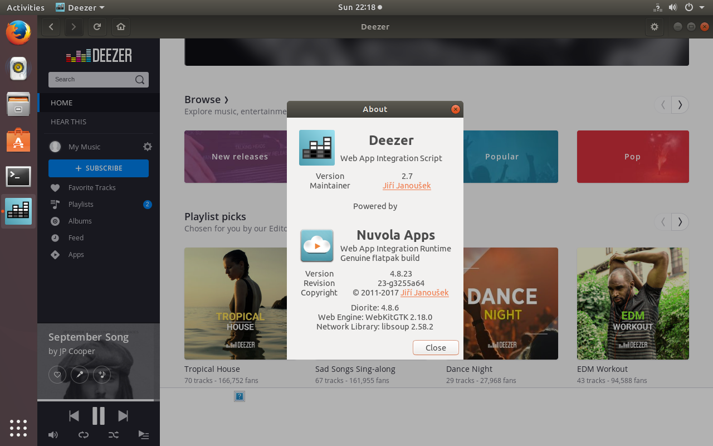The height and width of the screenshot is (446, 713).
Task: Click the clock icon beside Feed
Action: coord(55,238)
